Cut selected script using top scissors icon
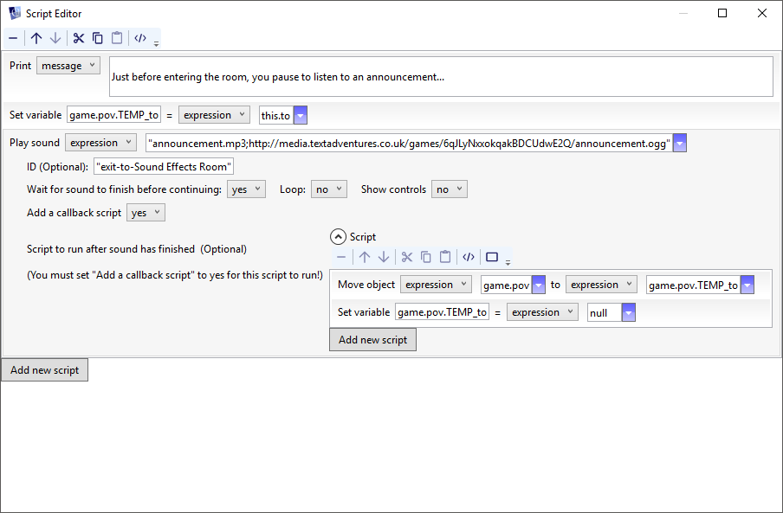783x513 pixels. tap(79, 38)
